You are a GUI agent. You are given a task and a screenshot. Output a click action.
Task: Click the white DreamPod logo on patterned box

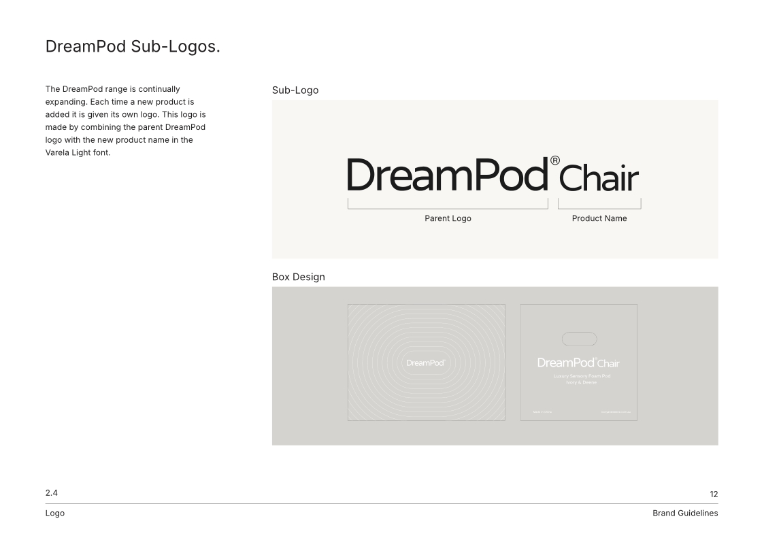tap(426, 362)
